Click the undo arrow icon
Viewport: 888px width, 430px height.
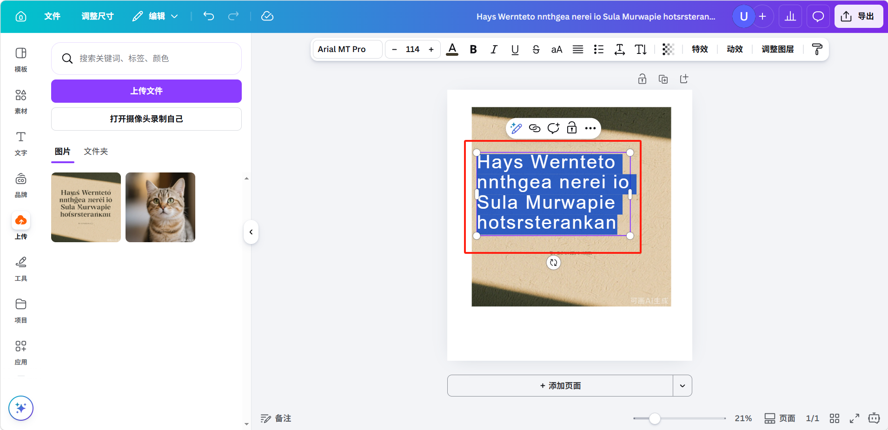209,16
